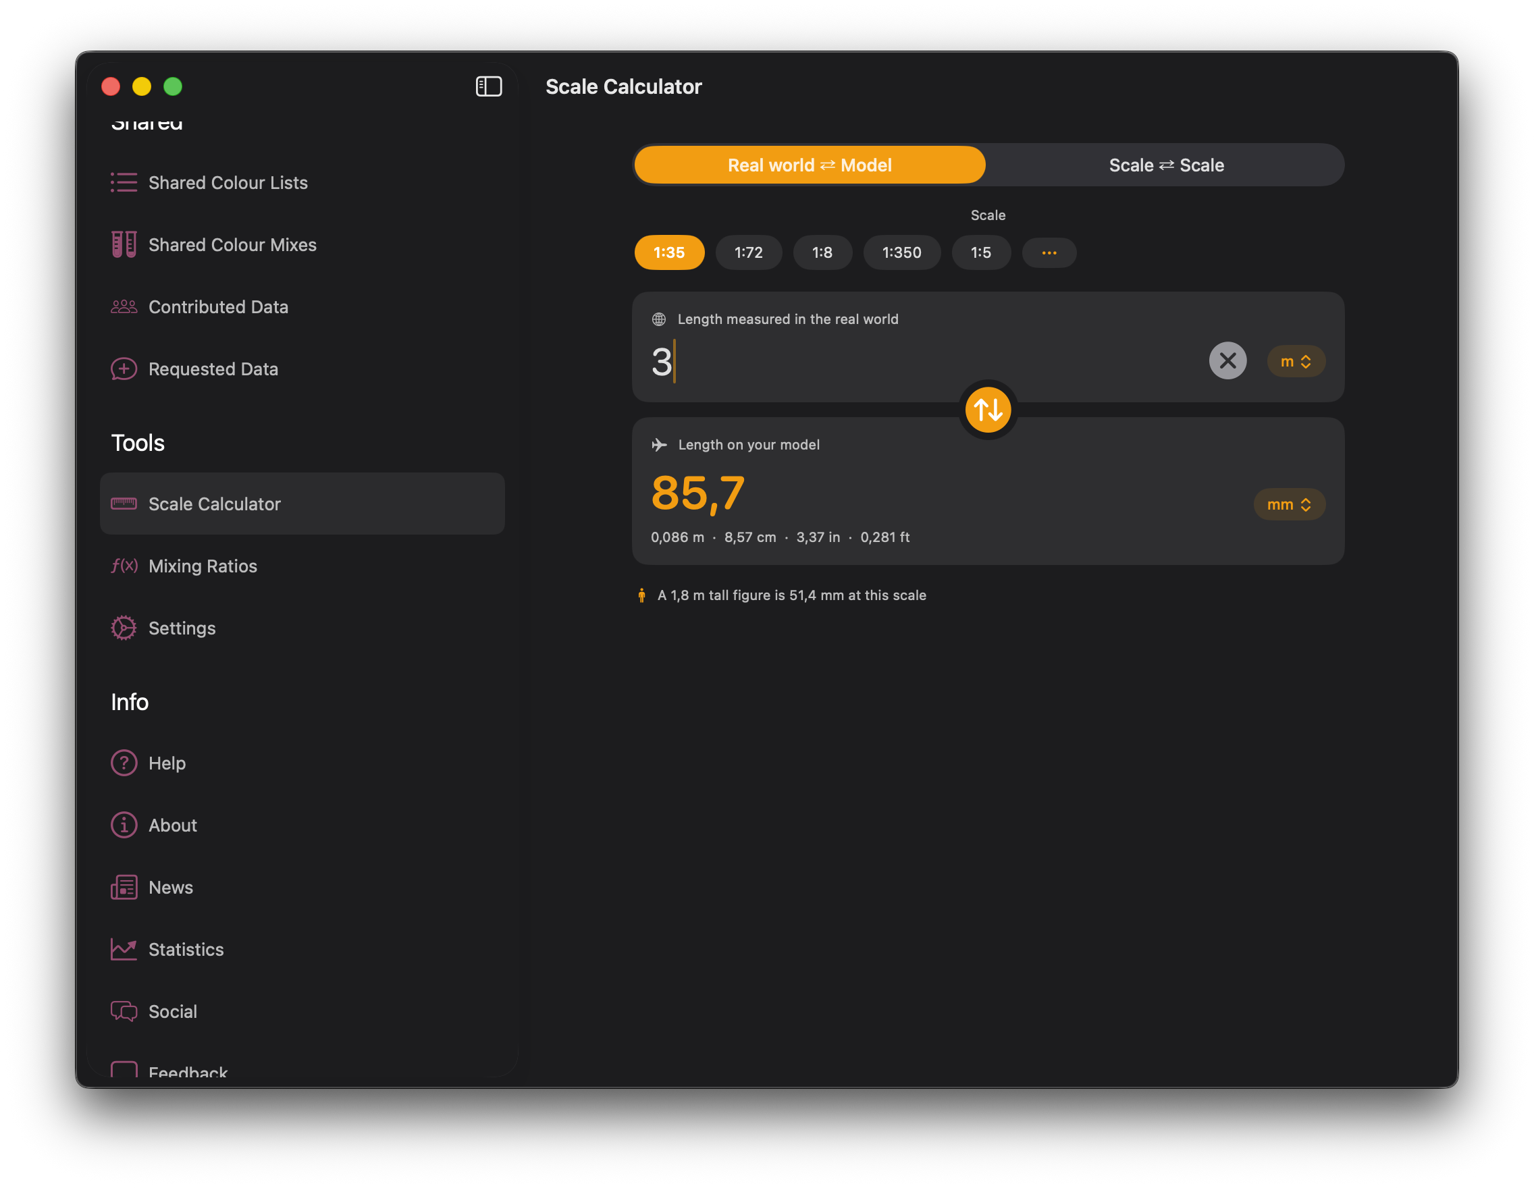Screen dimensions: 1534x1188
Task: Click the Scale Calculator window title
Action: click(x=623, y=86)
